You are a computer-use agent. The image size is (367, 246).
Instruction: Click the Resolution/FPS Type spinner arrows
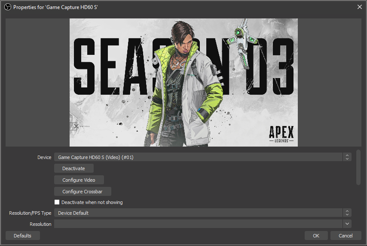(347, 213)
